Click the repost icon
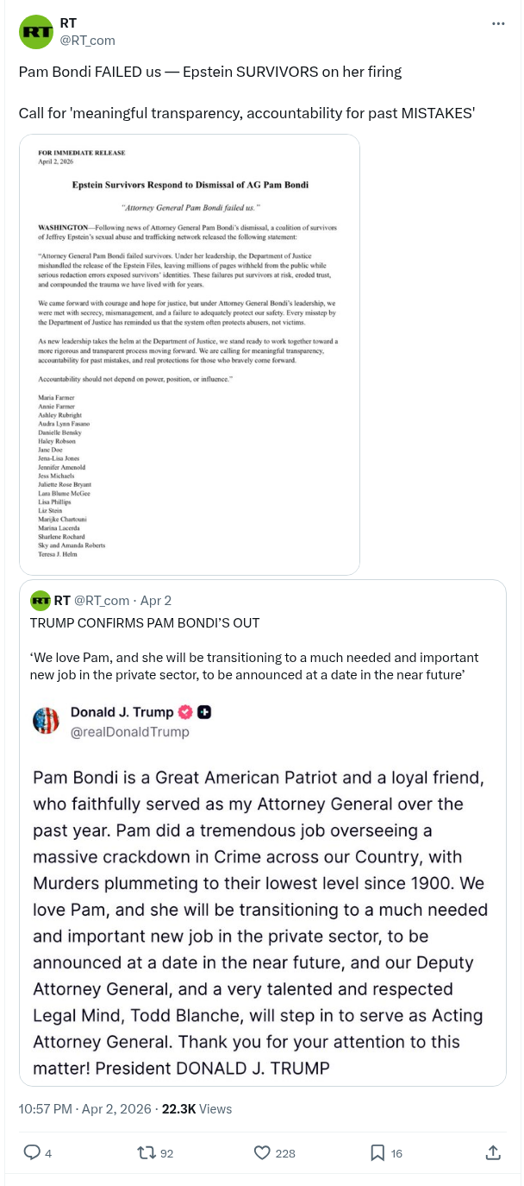This screenshot has width=524, height=1186. [x=147, y=1152]
